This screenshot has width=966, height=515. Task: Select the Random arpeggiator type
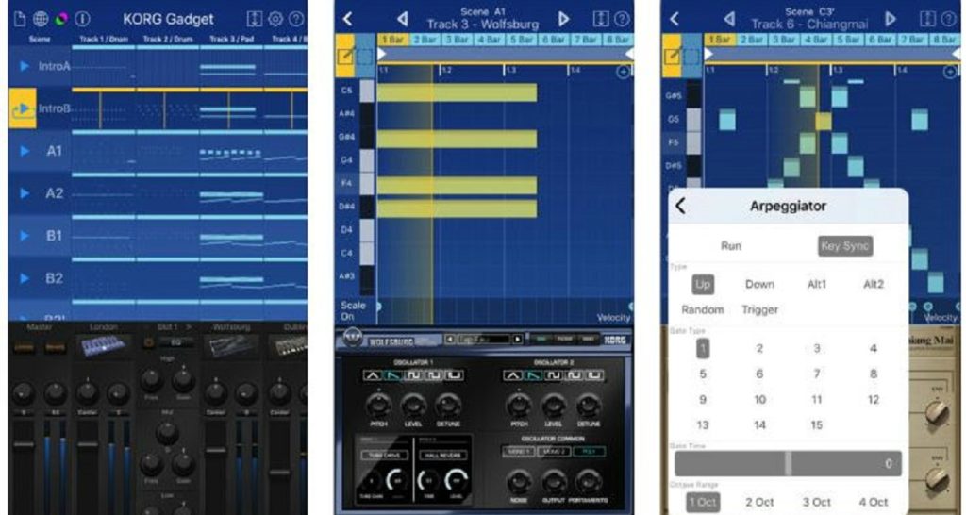coord(703,309)
